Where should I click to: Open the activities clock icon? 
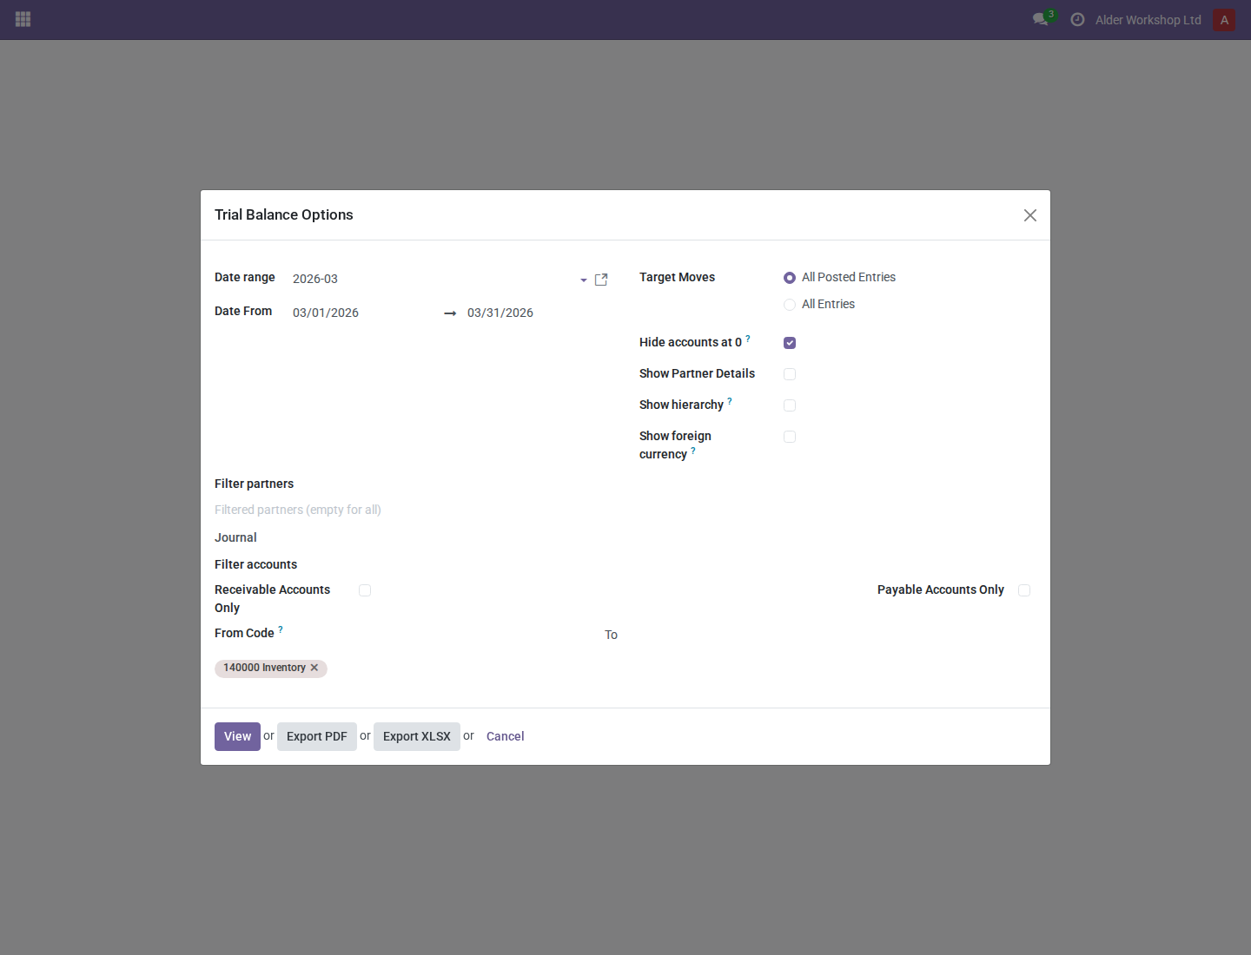coord(1077,19)
